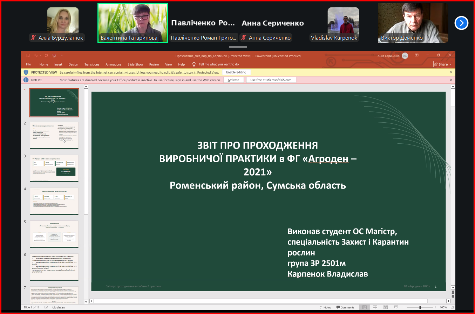
Task: Click Start From Beginning quick access icon
Action: [x=54, y=56]
